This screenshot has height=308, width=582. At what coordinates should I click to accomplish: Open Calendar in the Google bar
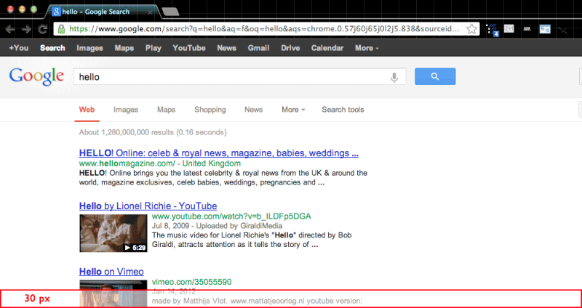pos(327,48)
